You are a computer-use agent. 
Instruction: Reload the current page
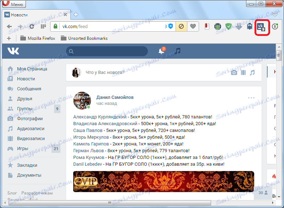tap(32, 26)
